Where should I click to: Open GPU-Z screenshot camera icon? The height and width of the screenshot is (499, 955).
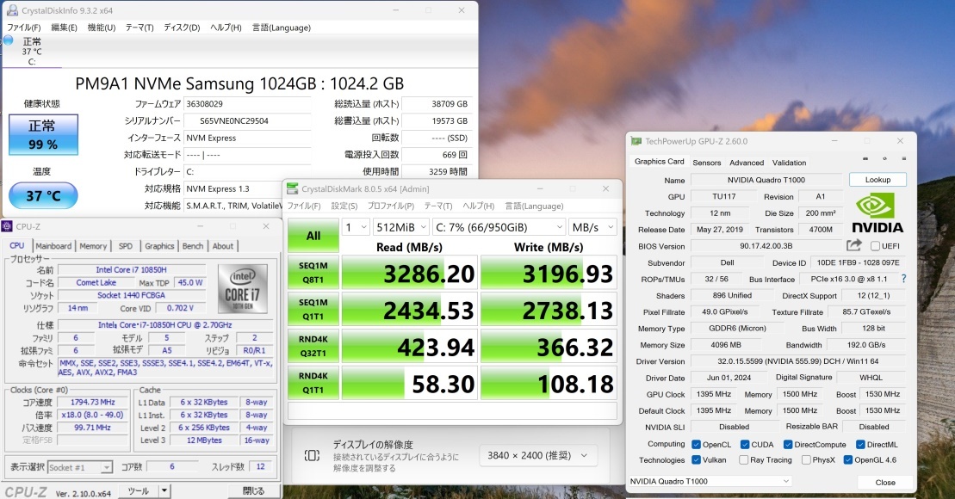point(865,159)
